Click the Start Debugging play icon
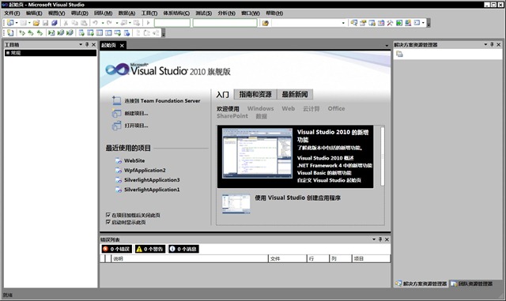The height and width of the screenshot is (301, 506). 148,23
